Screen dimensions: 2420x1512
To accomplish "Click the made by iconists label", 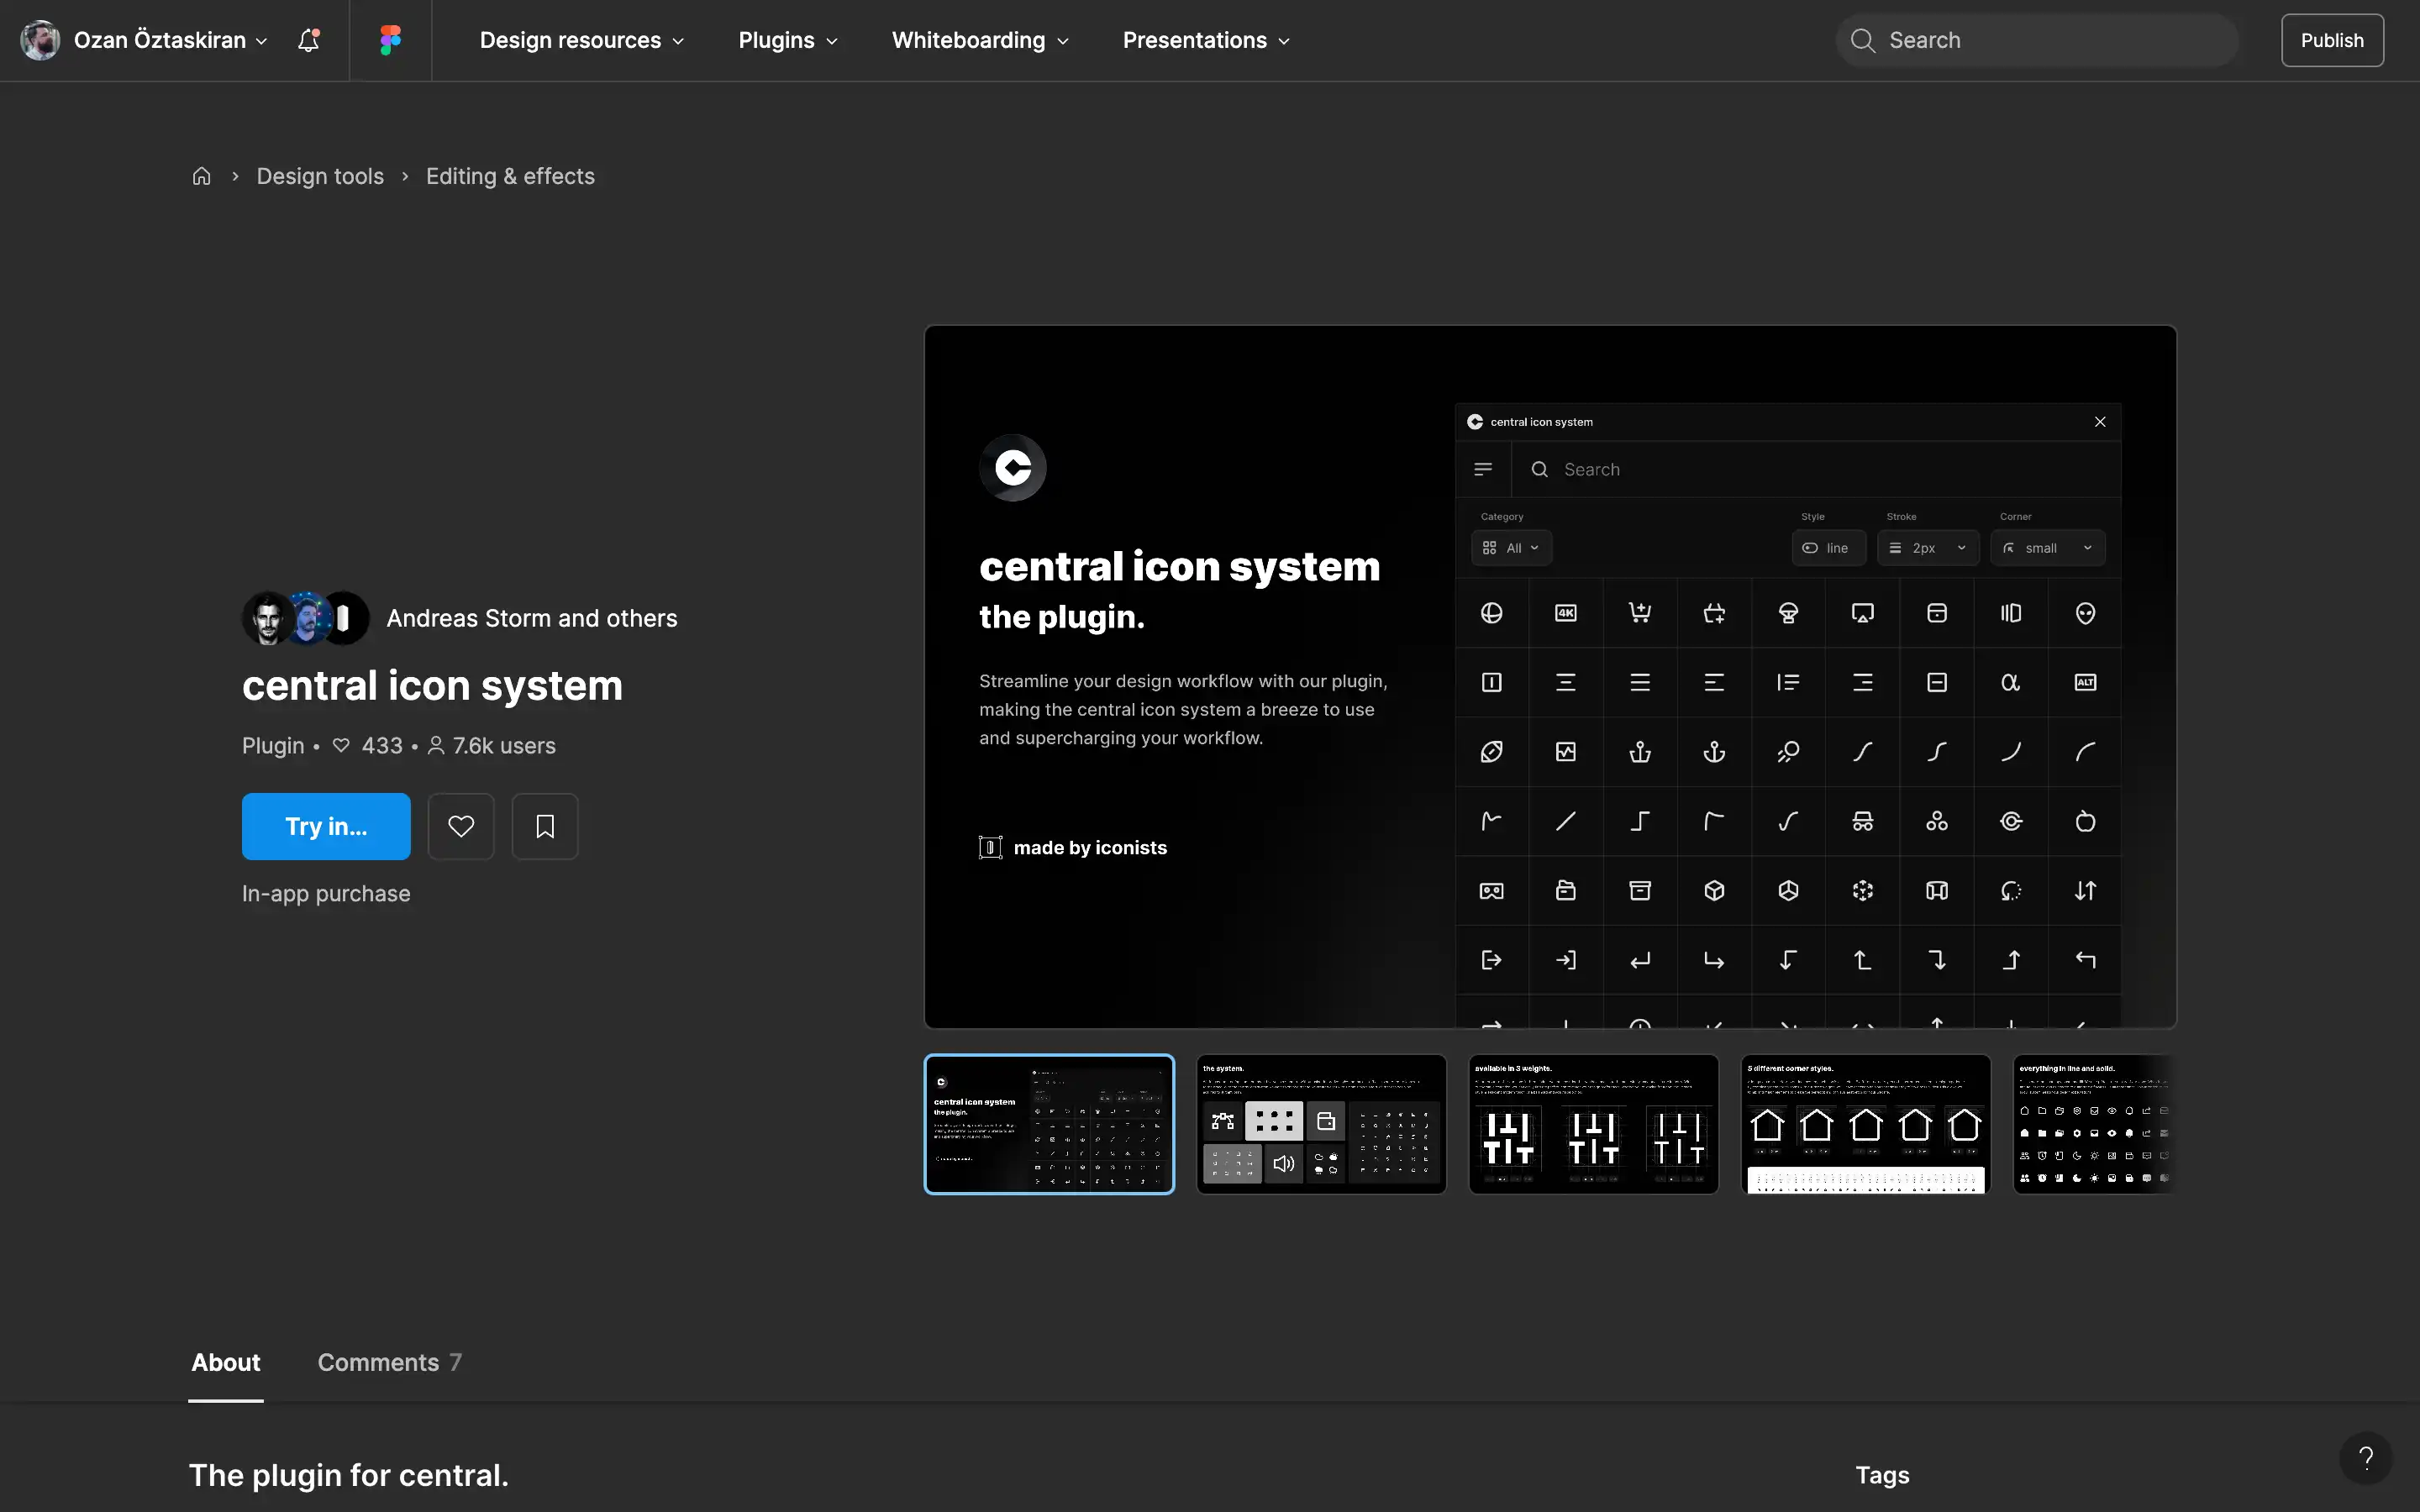I will coord(1073,847).
